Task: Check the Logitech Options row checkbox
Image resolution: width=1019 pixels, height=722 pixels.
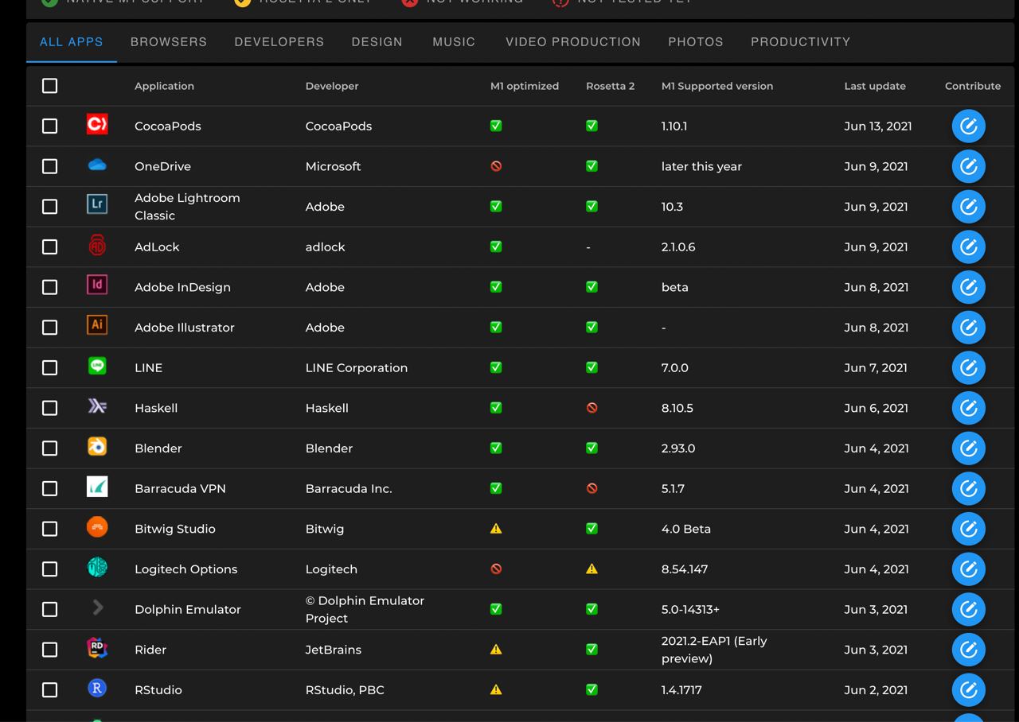Action: coord(49,569)
